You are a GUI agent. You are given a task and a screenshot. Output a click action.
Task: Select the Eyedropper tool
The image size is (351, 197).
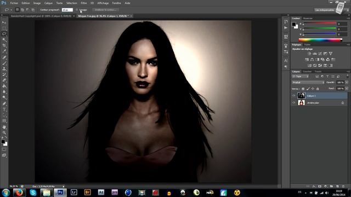coord(4,51)
